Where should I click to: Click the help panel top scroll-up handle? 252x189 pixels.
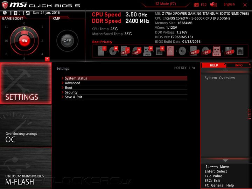click(225, 70)
